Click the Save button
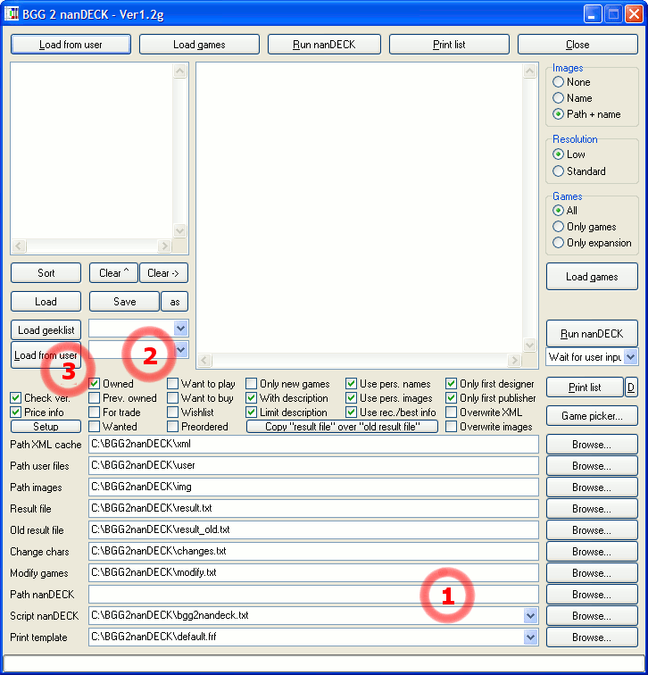The height and width of the screenshot is (675, 648). [124, 302]
